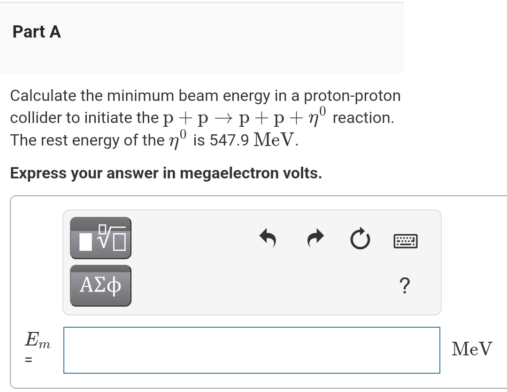The height and width of the screenshot is (392, 507).
Task: Select the Em variable label
Action: pos(37,340)
